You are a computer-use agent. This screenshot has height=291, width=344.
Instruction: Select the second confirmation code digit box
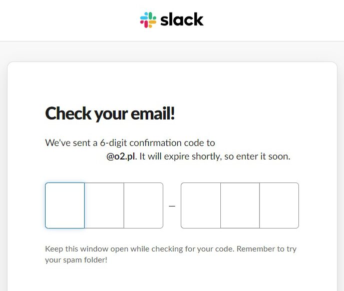click(104, 205)
